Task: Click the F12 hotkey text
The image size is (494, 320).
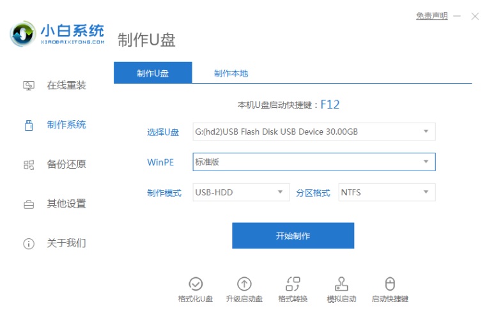Action: tap(330, 105)
